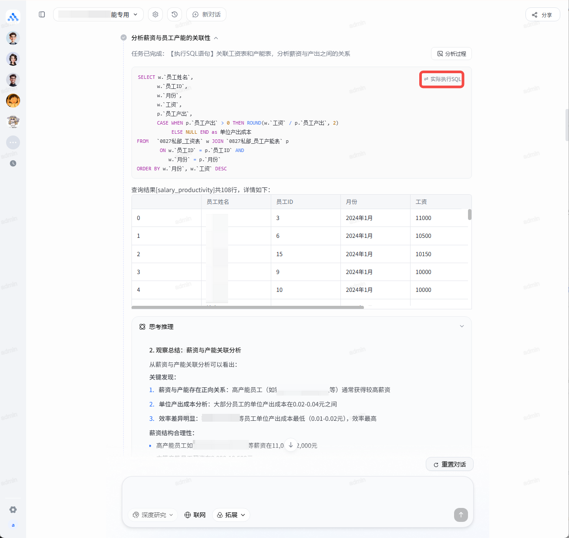The image size is (569, 538).
Task: Open the sidebar more options ellipsis
Action: pos(13,142)
